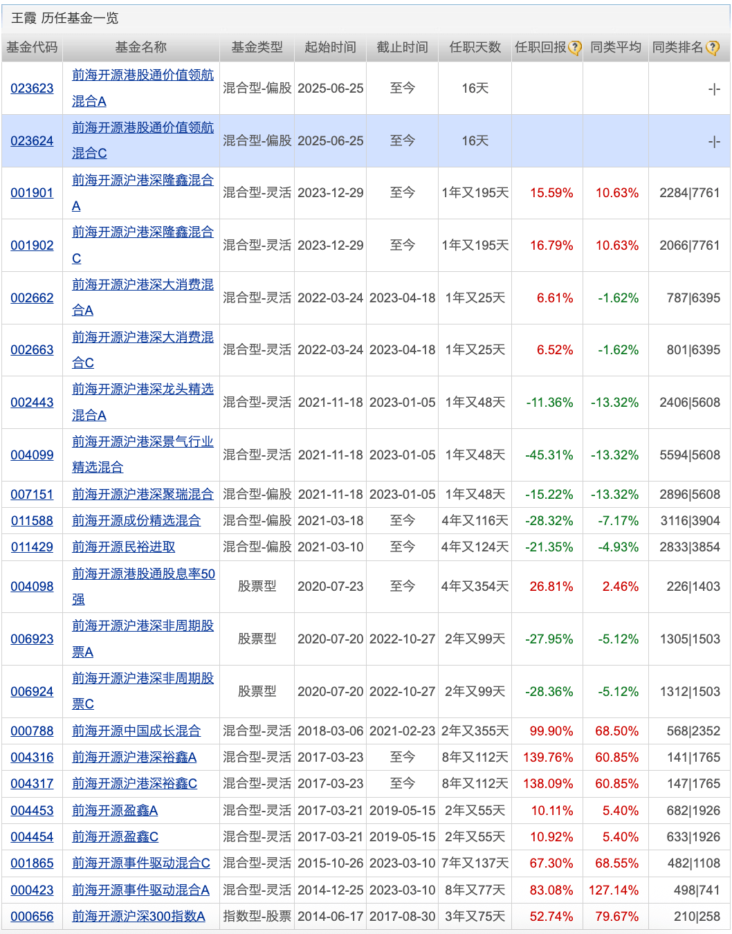The height and width of the screenshot is (934, 732).
Task: Open 前海开源沪港深聚瑞混合 fund link
Action: click(x=143, y=494)
